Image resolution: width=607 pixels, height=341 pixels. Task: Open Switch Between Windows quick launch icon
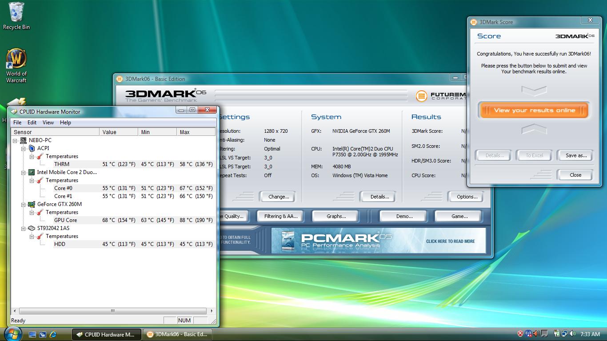pos(43,334)
